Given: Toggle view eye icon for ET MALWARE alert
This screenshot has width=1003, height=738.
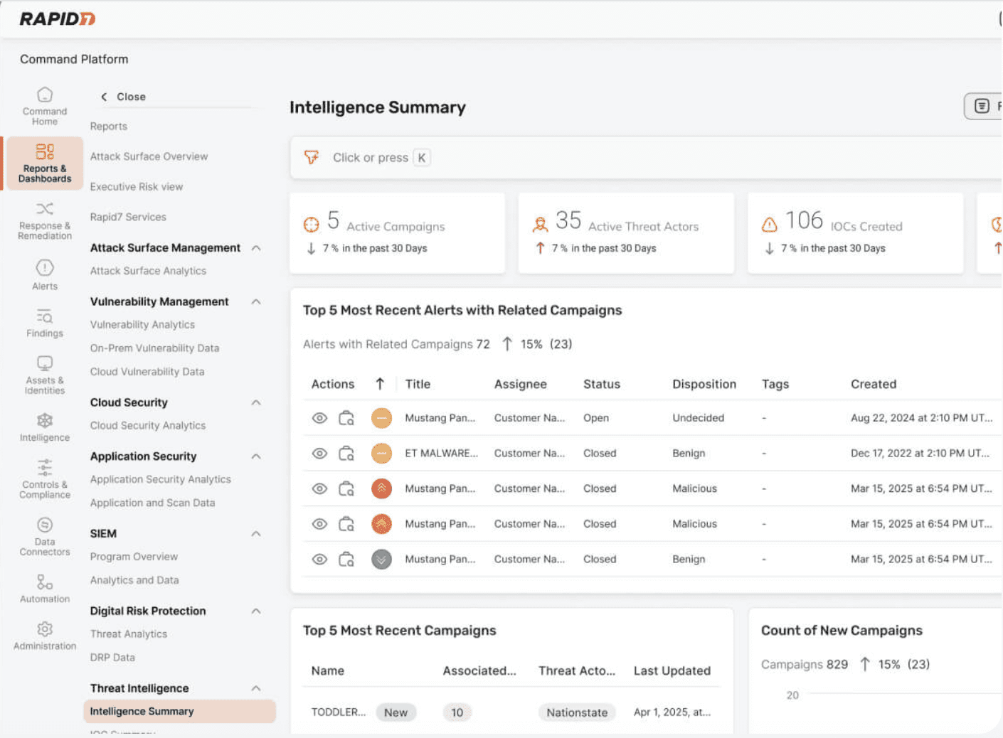Looking at the screenshot, I should coord(320,453).
